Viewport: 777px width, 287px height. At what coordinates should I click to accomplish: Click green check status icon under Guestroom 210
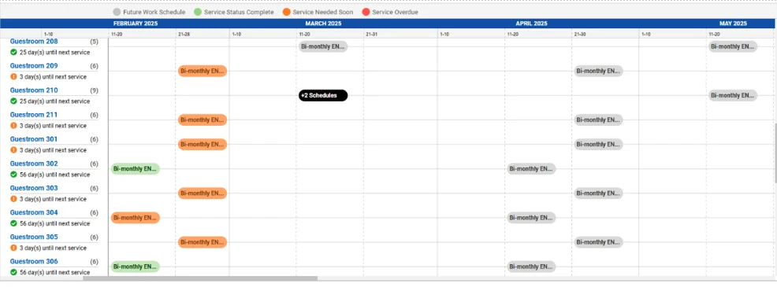pyautogui.click(x=13, y=101)
